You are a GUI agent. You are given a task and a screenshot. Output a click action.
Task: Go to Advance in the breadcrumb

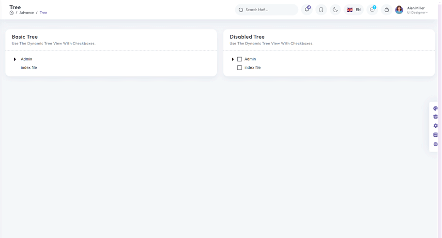(x=27, y=13)
